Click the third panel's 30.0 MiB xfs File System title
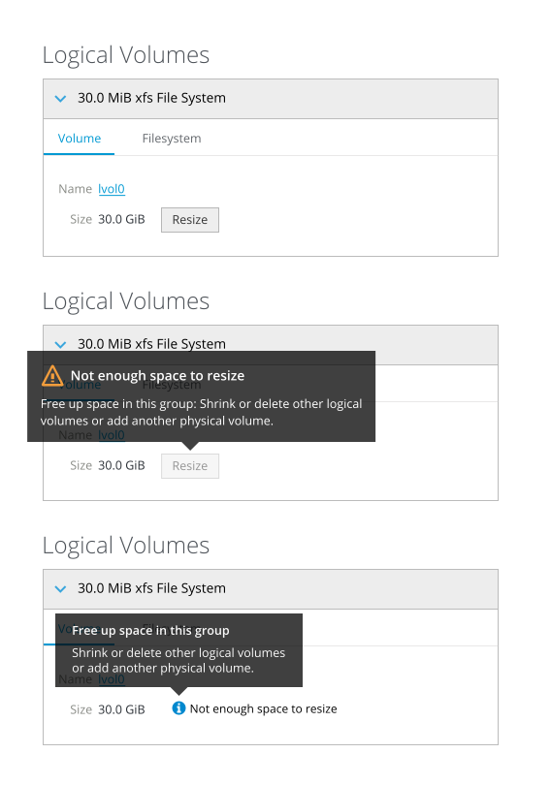Image resolution: width=551 pixels, height=785 pixels. pyautogui.click(x=151, y=587)
